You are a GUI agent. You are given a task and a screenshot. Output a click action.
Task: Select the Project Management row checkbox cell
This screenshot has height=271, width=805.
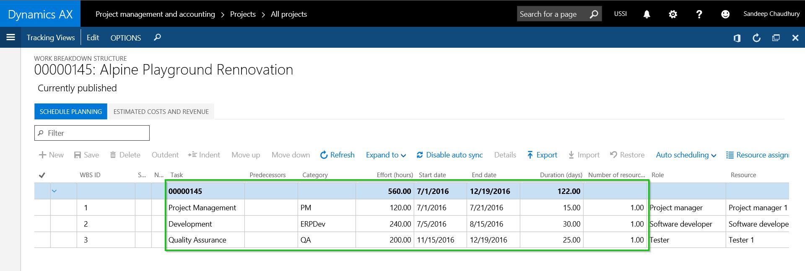pyautogui.click(x=42, y=208)
